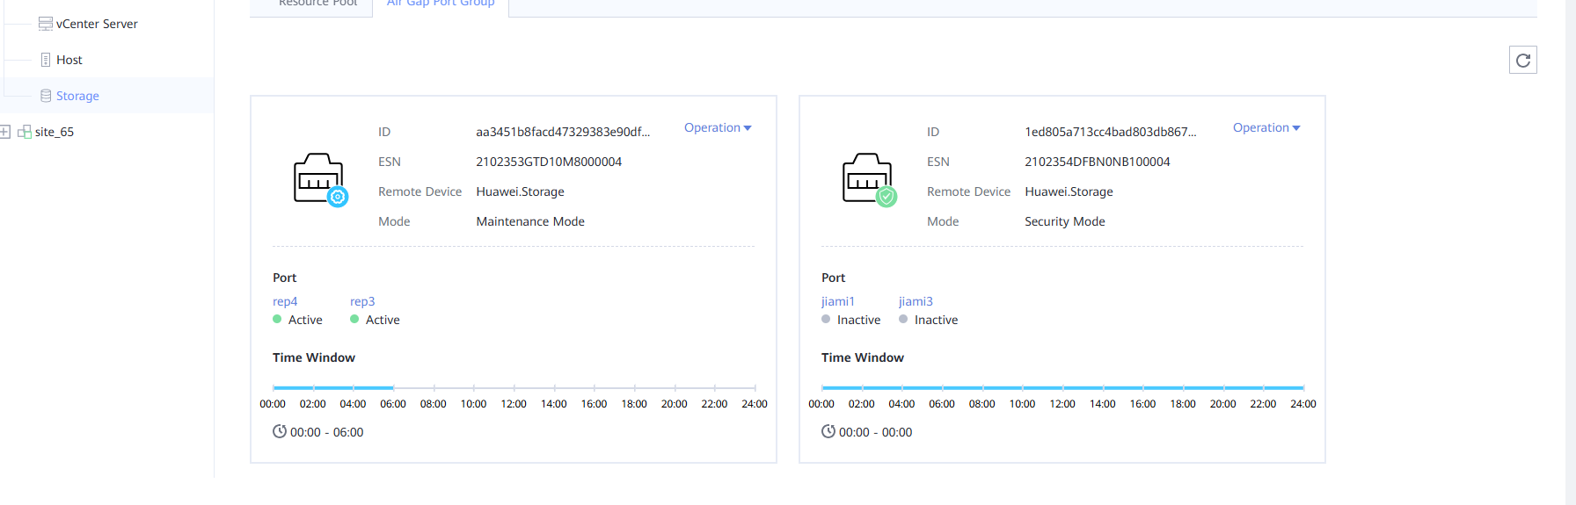Click the Host server icon
Screen dimensions: 1576x505
point(46,60)
